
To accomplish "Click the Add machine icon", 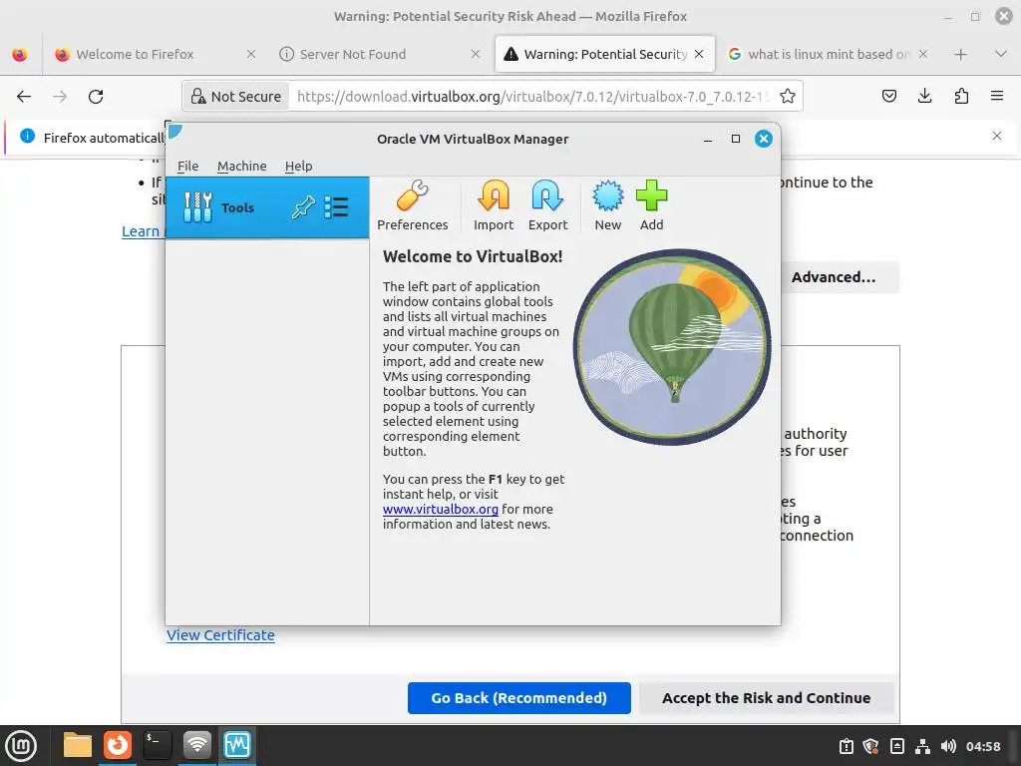I will [651, 205].
